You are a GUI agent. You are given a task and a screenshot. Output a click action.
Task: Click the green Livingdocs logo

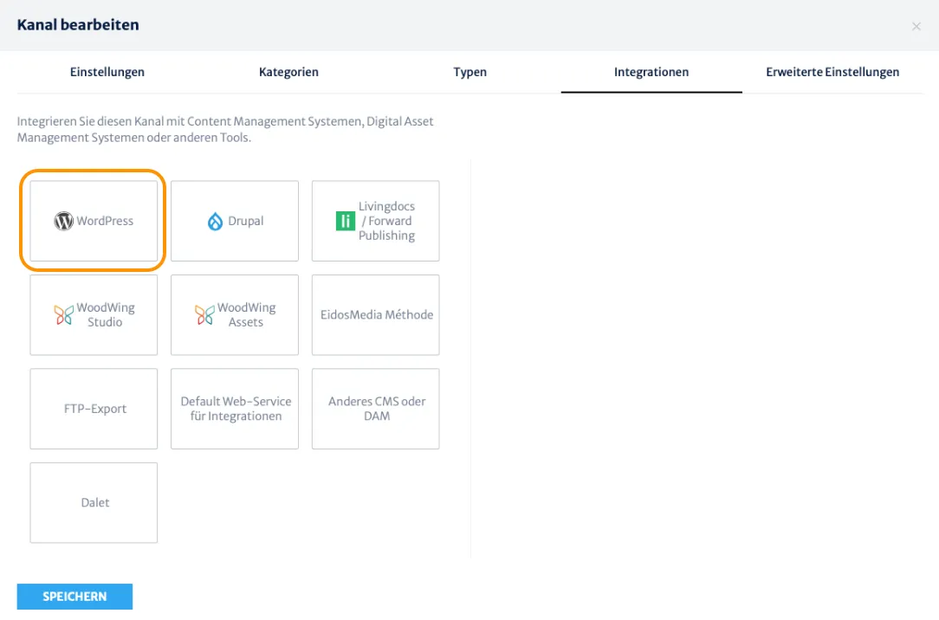346,222
